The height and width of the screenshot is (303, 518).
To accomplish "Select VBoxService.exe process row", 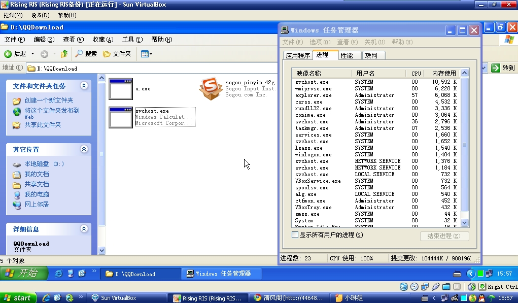I will pyautogui.click(x=376, y=181).
